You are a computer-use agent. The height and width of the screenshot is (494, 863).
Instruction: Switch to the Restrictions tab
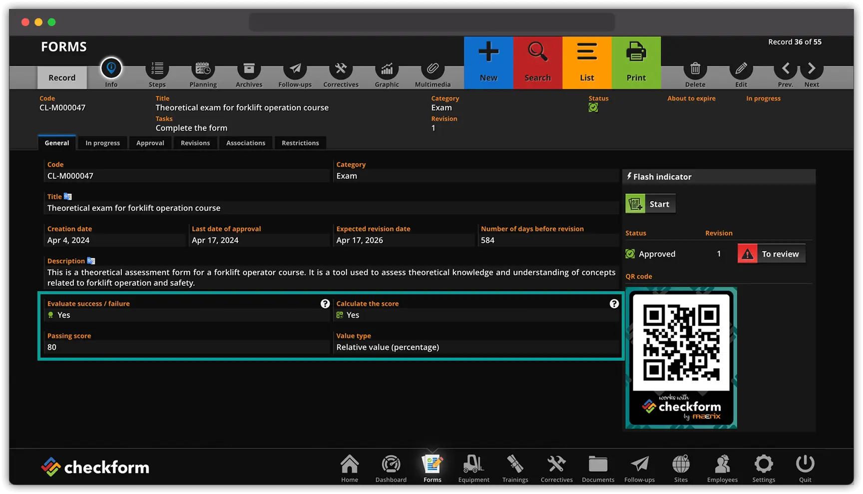pos(300,143)
